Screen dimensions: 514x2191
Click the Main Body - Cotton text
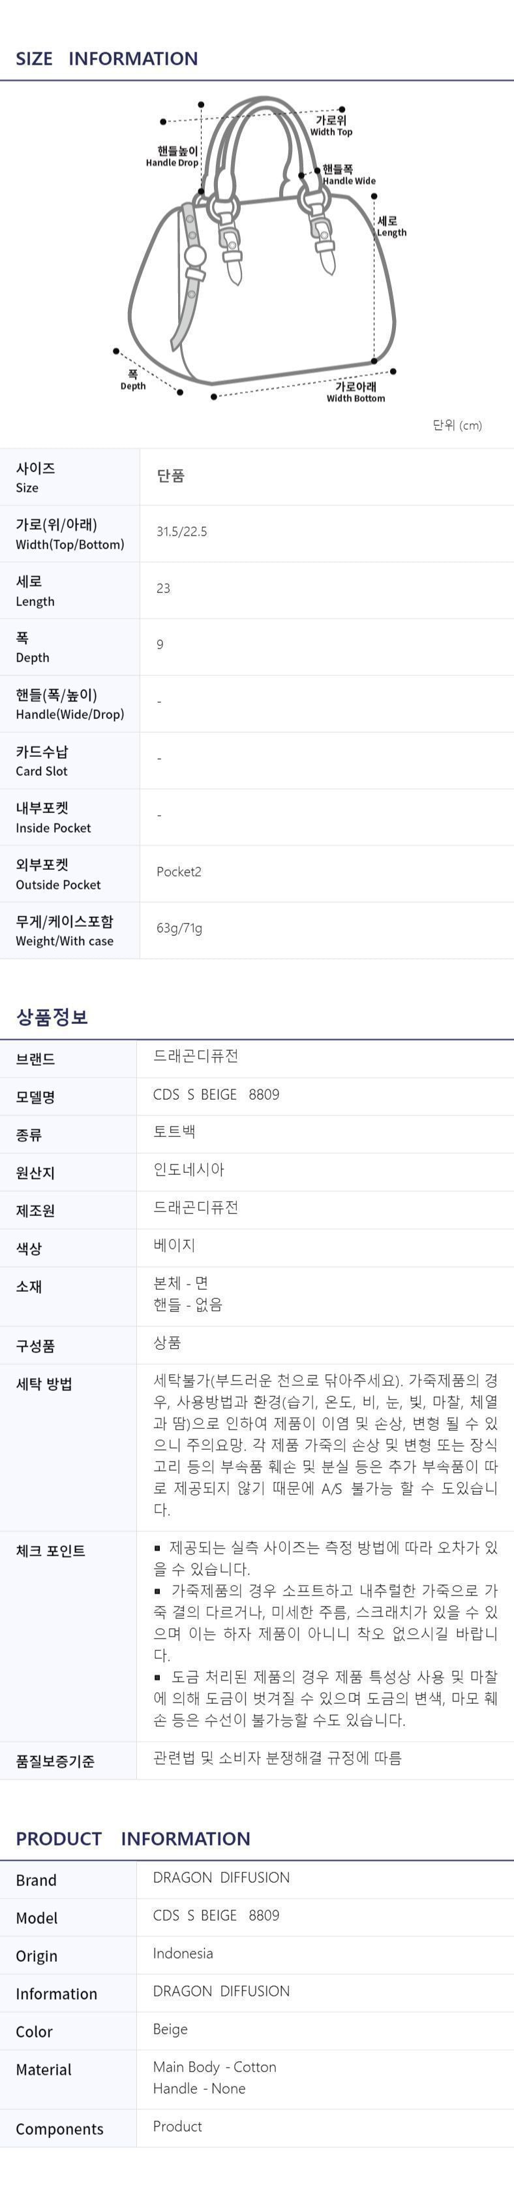pos(214,2067)
